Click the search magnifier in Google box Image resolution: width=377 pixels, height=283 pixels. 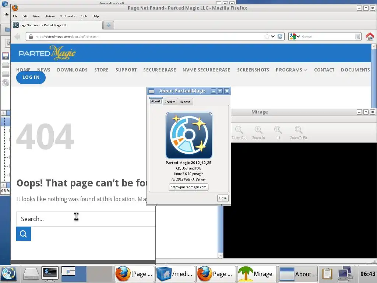[x=358, y=36]
